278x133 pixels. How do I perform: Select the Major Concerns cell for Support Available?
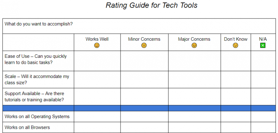(195, 96)
